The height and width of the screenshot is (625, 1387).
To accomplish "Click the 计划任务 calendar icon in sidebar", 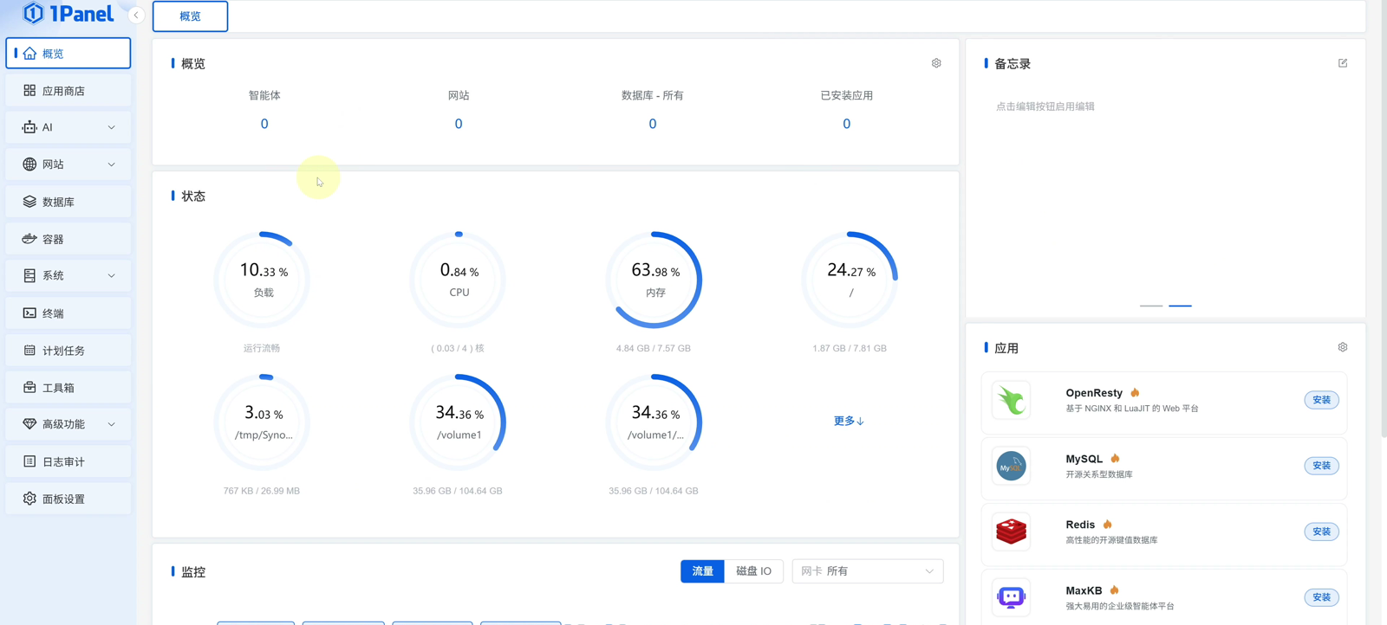I will pos(29,351).
